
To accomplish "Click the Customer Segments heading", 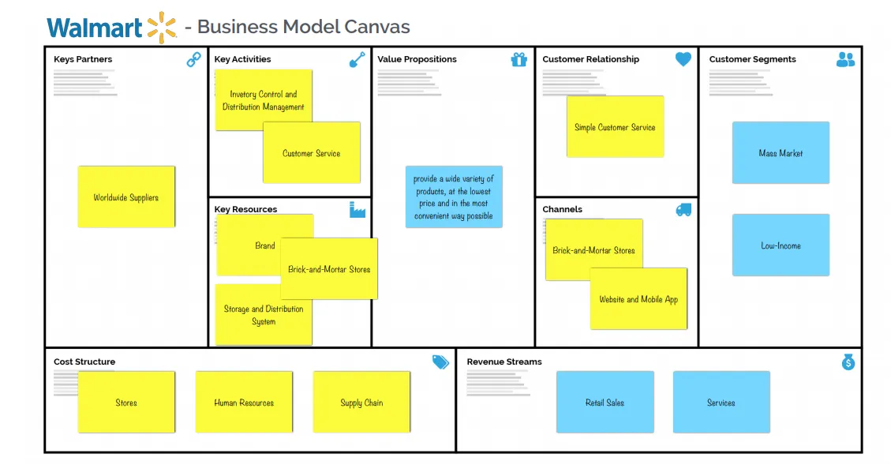I will click(x=752, y=59).
